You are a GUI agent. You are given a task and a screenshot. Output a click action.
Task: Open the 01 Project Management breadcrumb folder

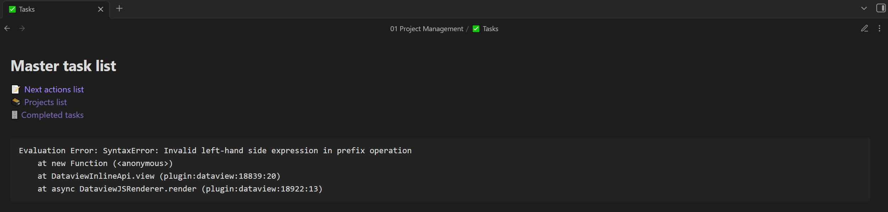(426, 29)
